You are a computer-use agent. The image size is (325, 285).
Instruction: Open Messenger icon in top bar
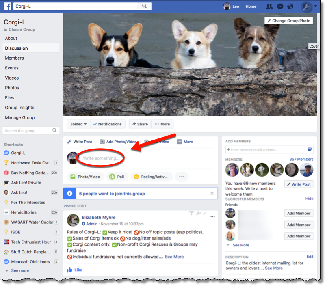tap(280, 6)
